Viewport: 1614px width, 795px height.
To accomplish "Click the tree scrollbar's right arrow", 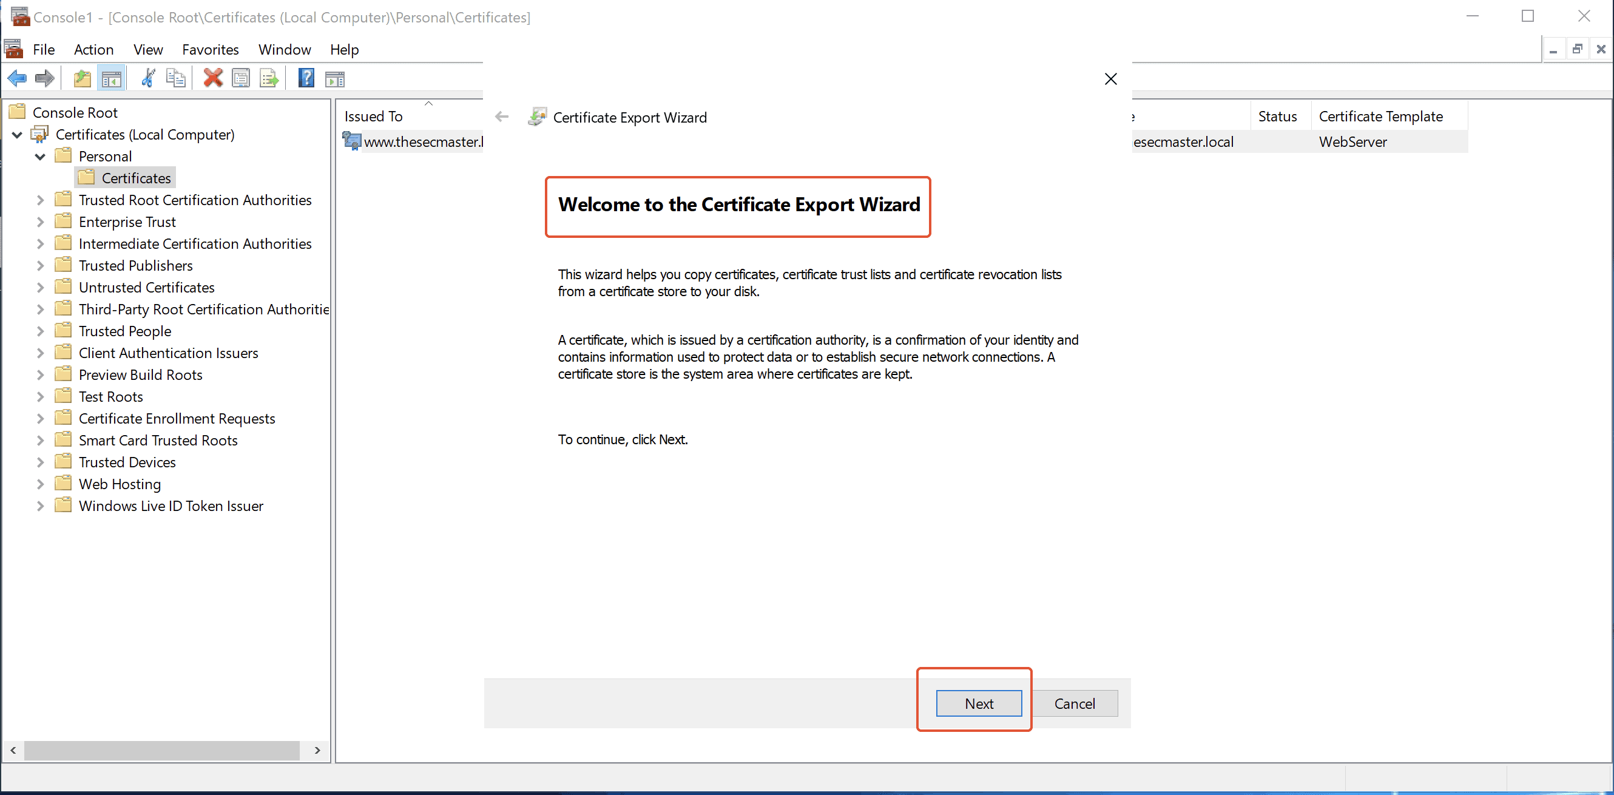I will (x=317, y=750).
